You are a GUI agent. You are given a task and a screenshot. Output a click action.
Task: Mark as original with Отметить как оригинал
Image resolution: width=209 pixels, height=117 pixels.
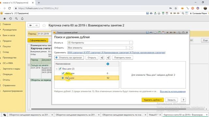(x=69, y=58)
